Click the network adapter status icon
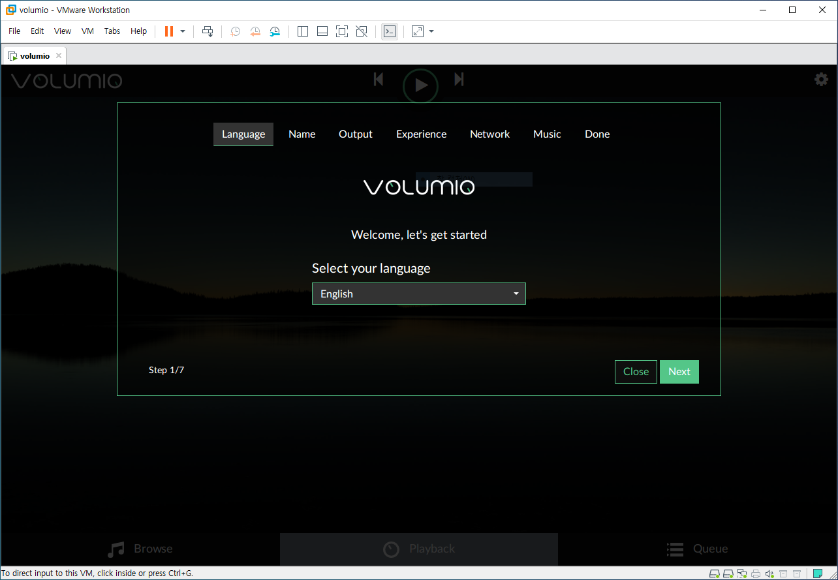 pos(741,574)
